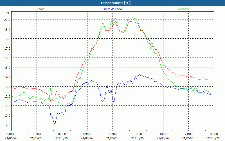Screen dimensions: 225x141
Task: Click the '21:00' time axis label
Action: (188, 134)
